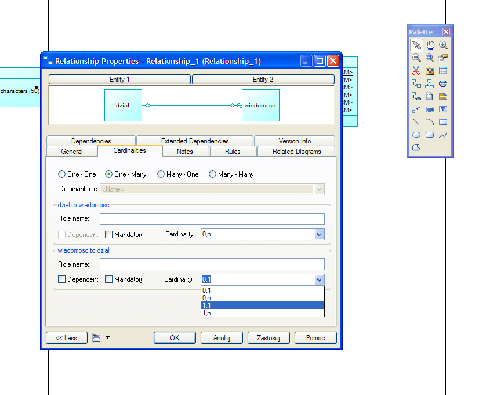Pick the Title tool in Palette
The image size is (497, 395).
click(x=430, y=109)
